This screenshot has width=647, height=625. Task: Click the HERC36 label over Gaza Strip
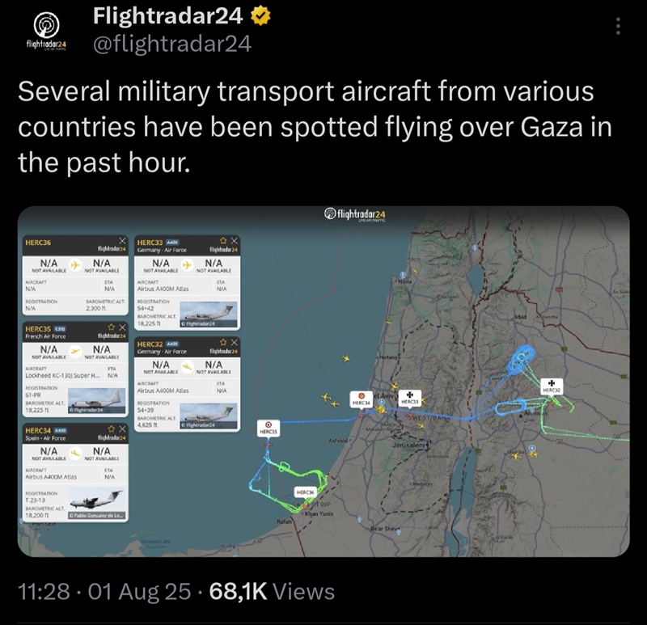point(305,492)
